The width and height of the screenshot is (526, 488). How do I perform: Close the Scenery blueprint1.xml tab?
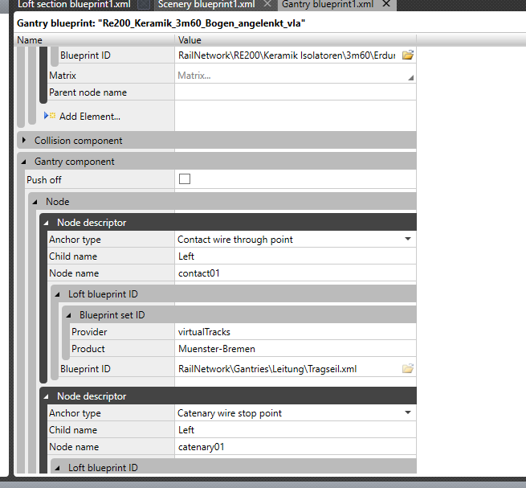point(267,4)
